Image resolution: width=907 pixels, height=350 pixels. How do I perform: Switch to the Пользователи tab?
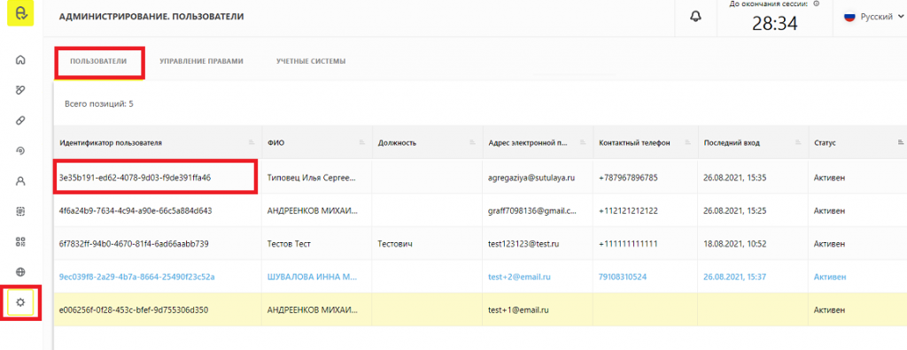[98, 61]
